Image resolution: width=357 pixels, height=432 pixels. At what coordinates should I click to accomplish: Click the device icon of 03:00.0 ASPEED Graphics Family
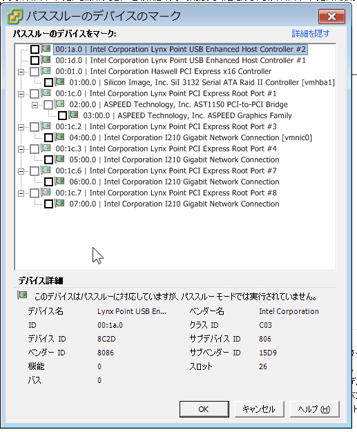(x=74, y=115)
